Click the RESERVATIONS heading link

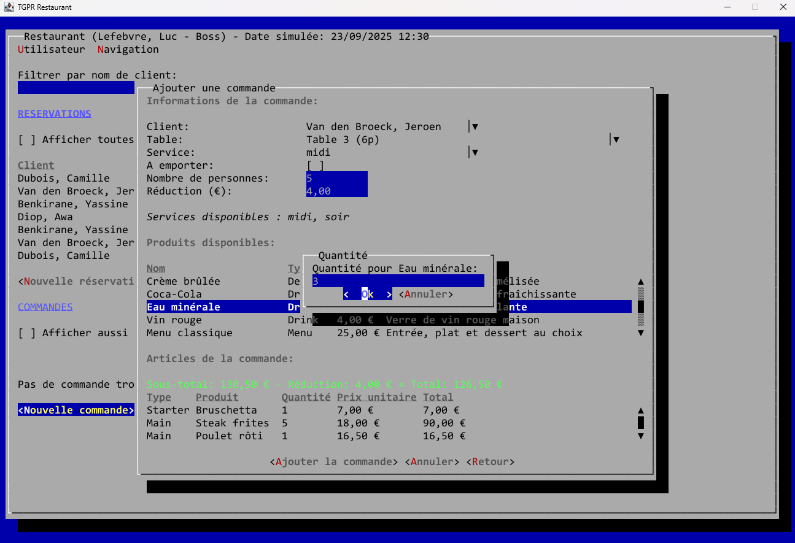click(55, 114)
